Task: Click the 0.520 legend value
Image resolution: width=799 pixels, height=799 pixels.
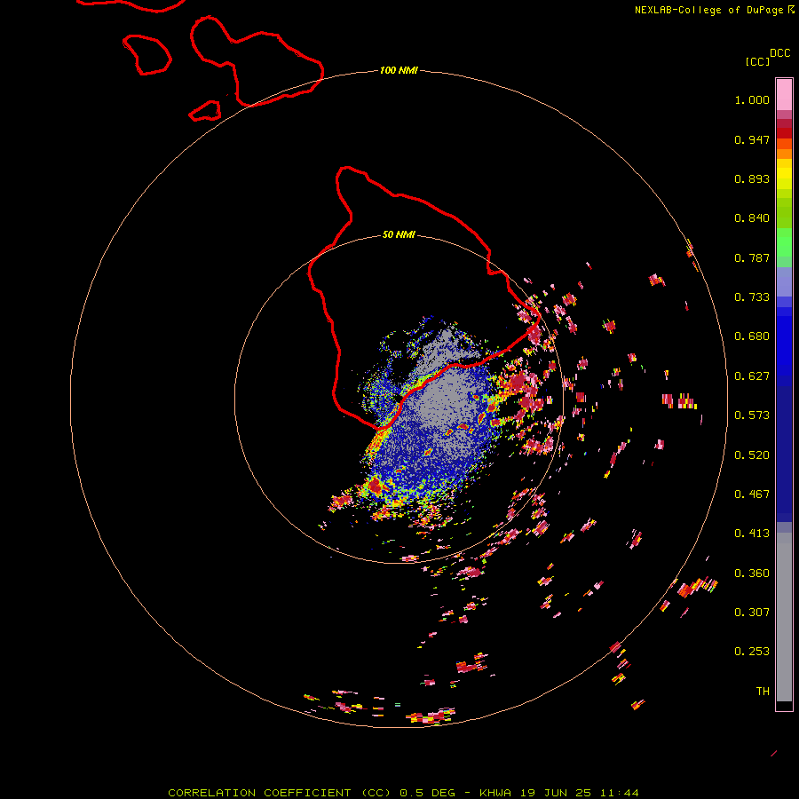Action: pos(752,455)
